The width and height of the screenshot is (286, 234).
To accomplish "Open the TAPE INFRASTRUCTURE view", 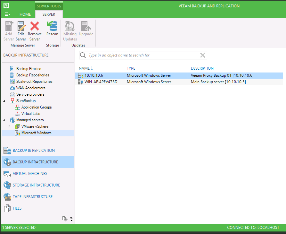I will (38, 196).
